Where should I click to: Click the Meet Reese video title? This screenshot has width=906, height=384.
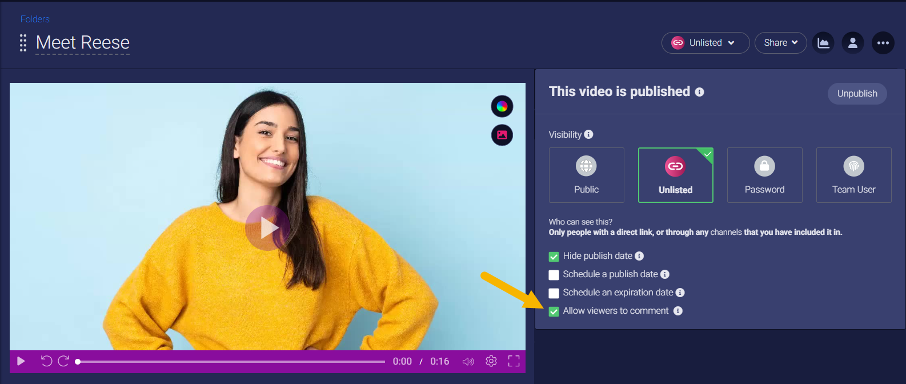(83, 42)
